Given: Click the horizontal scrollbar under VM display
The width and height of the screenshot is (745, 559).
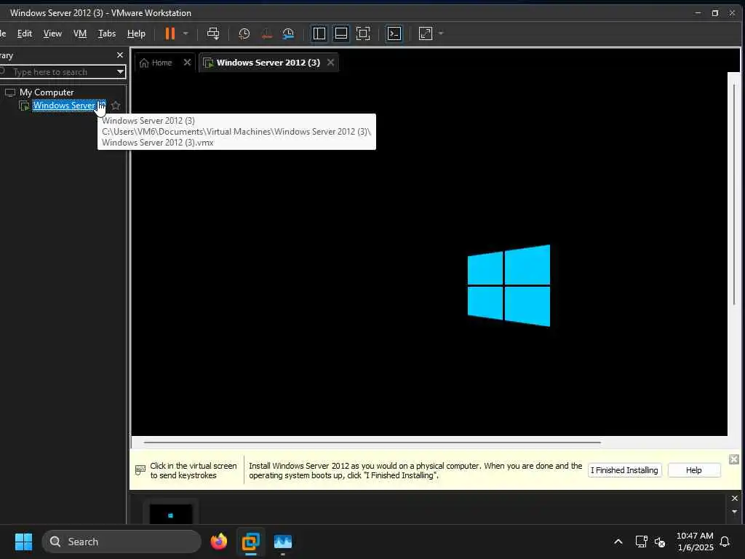Looking at the screenshot, I should pyautogui.click(x=372, y=442).
